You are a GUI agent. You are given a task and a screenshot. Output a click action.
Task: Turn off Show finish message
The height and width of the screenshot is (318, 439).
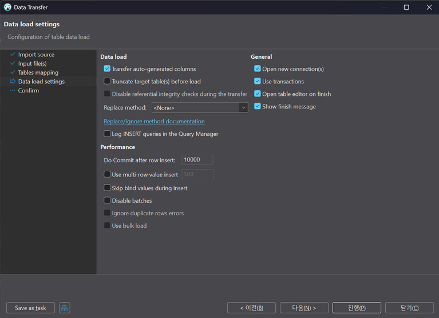258,106
